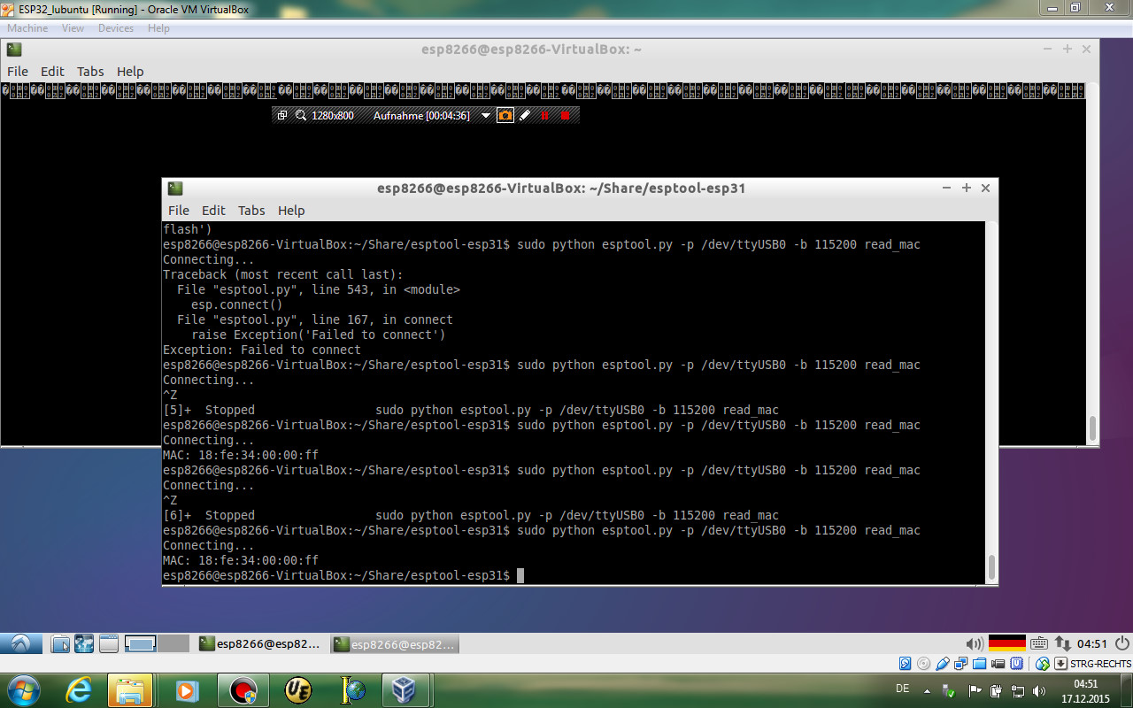Select the pencil draw tool in recorder

click(x=525, y=115)
